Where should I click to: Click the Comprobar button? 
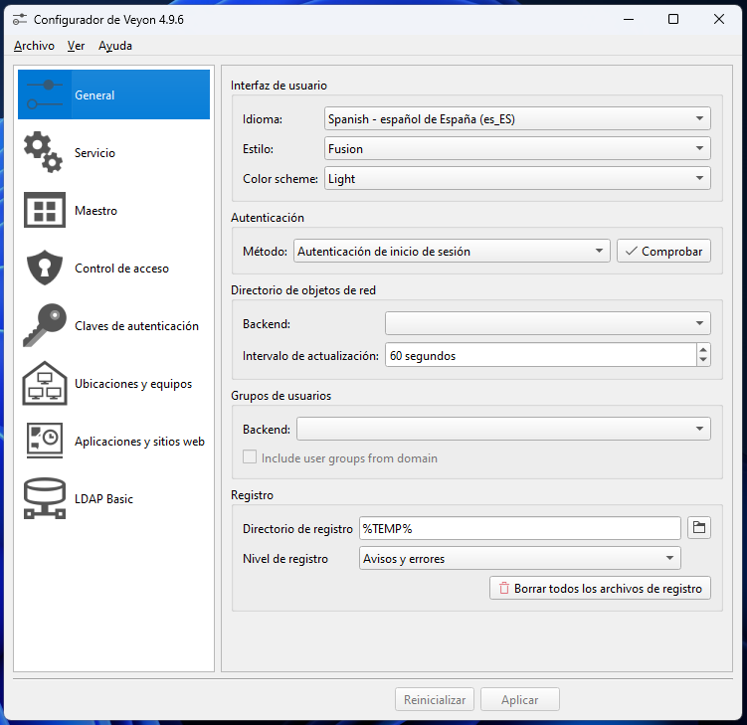663,252
